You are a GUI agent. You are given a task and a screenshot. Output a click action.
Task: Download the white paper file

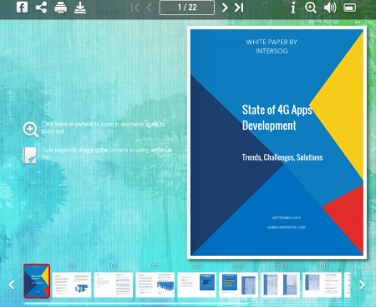80,8
